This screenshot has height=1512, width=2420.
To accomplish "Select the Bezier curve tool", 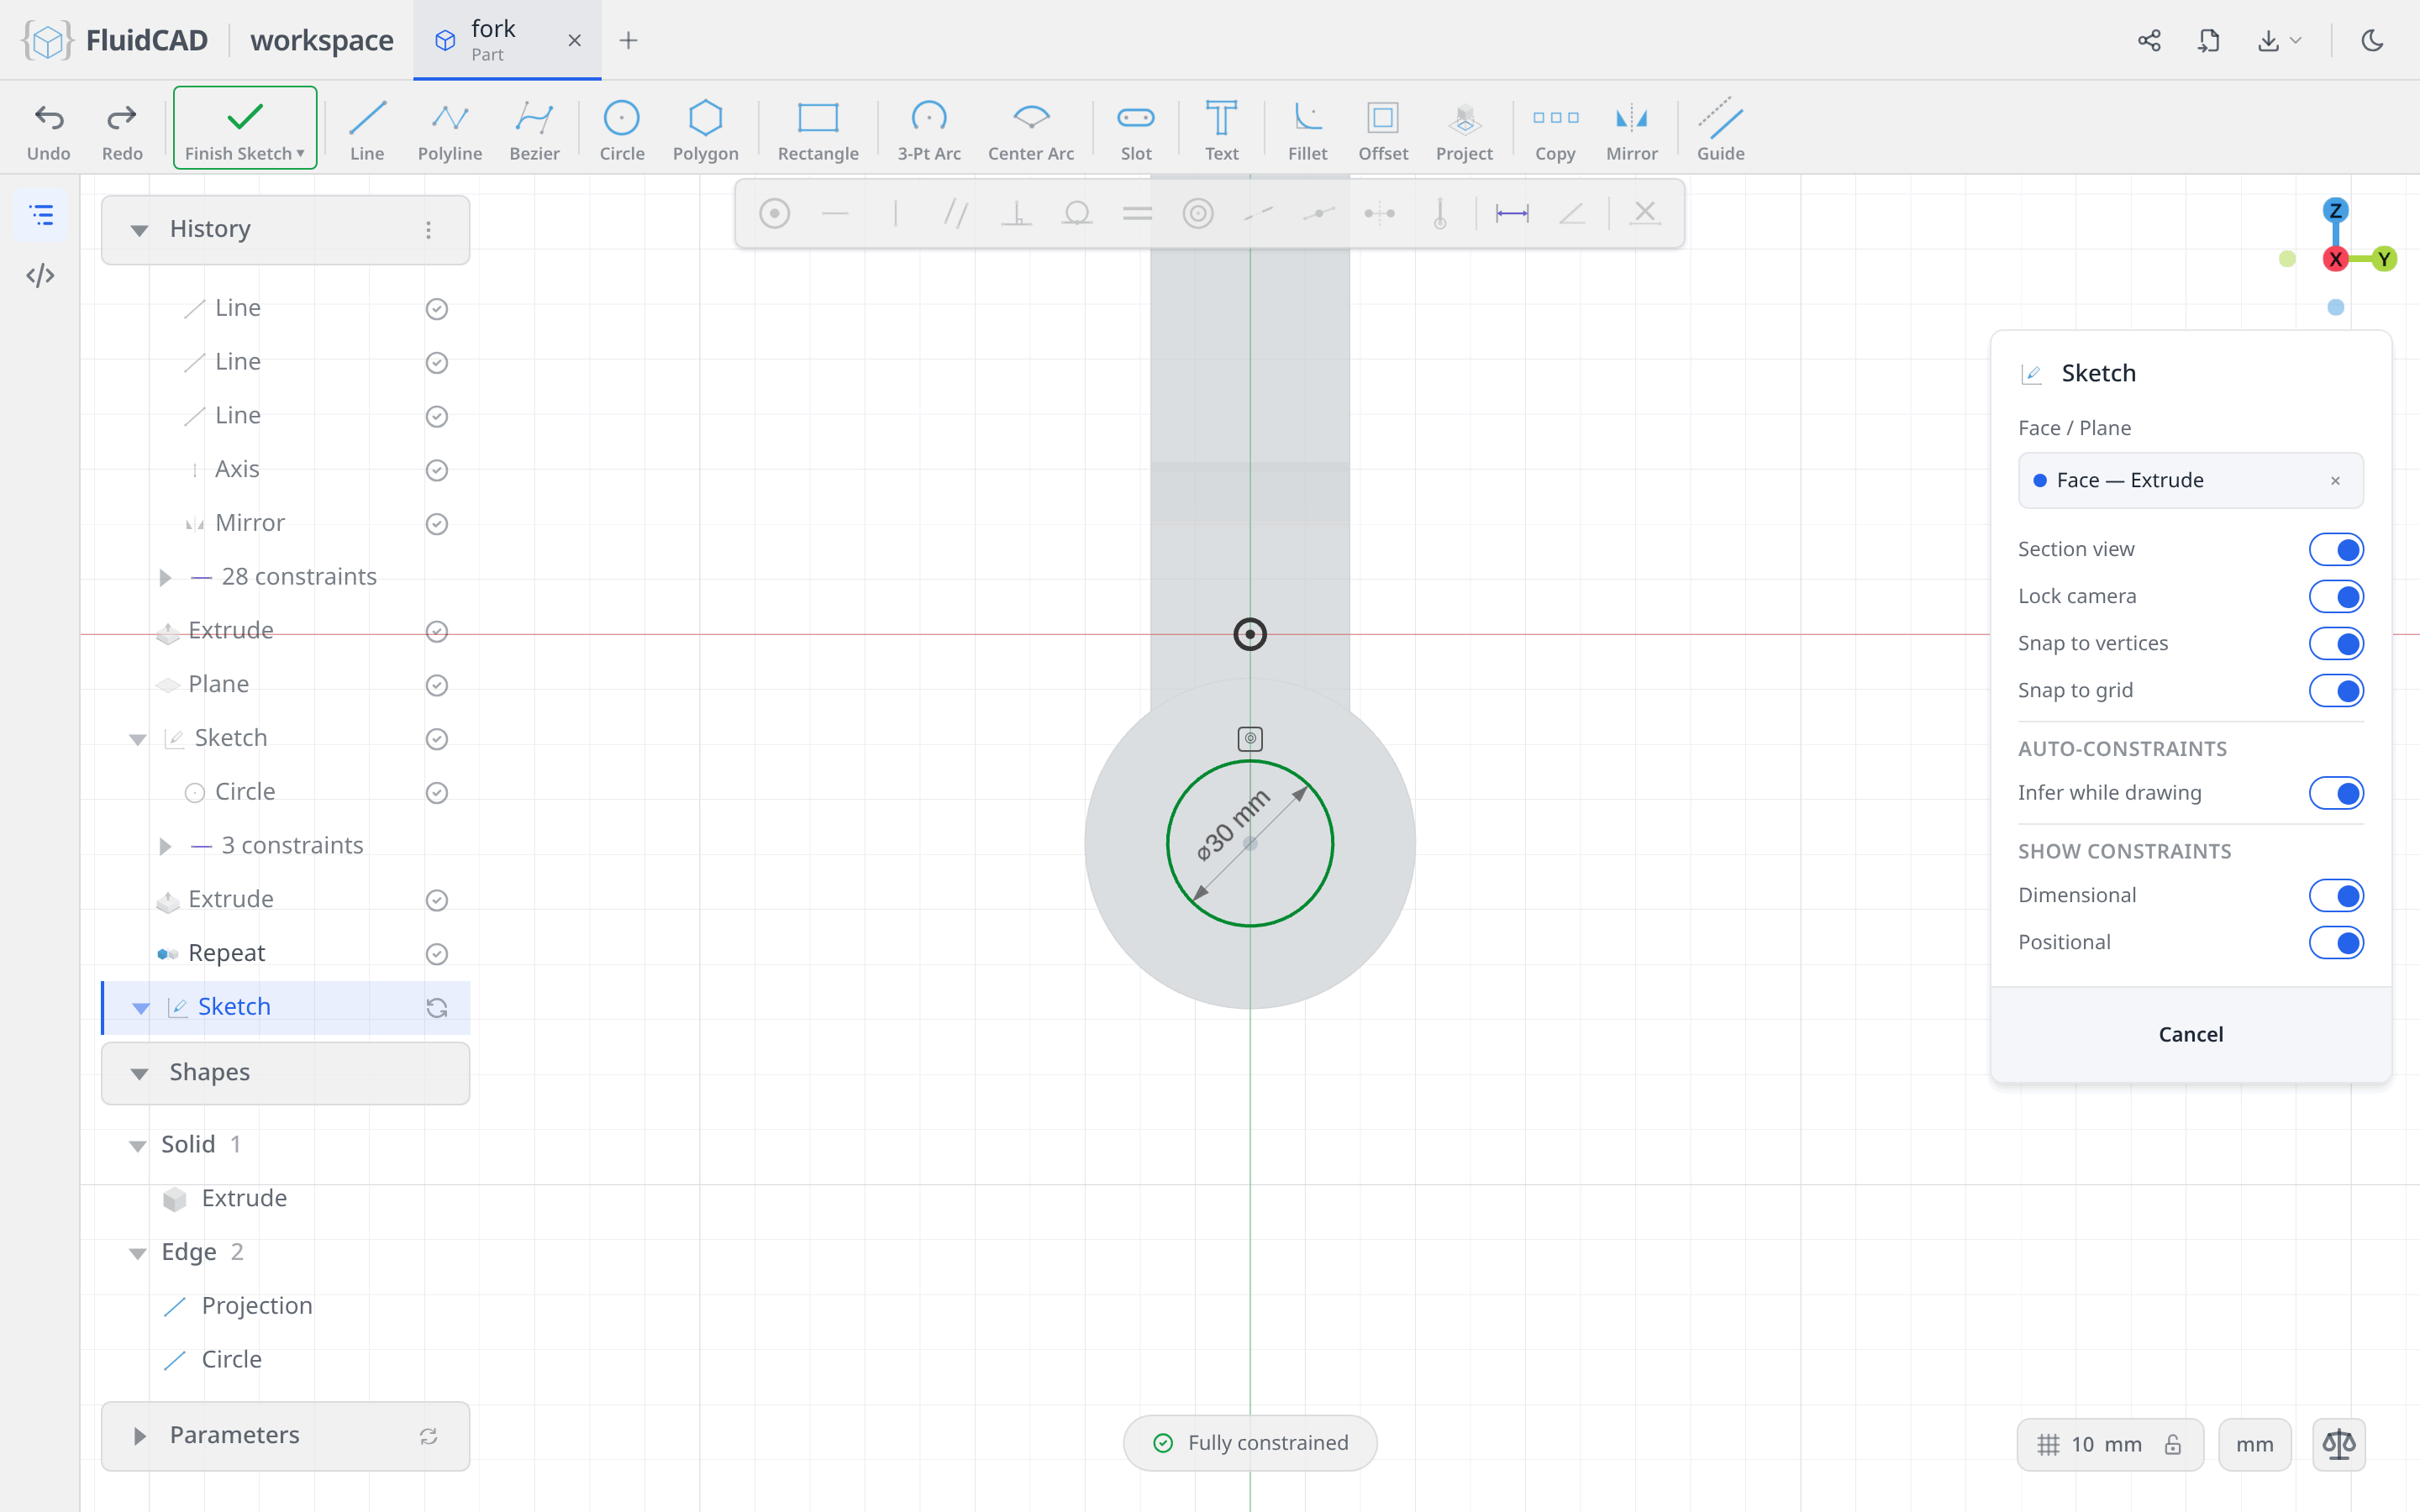I will [534, 129].
